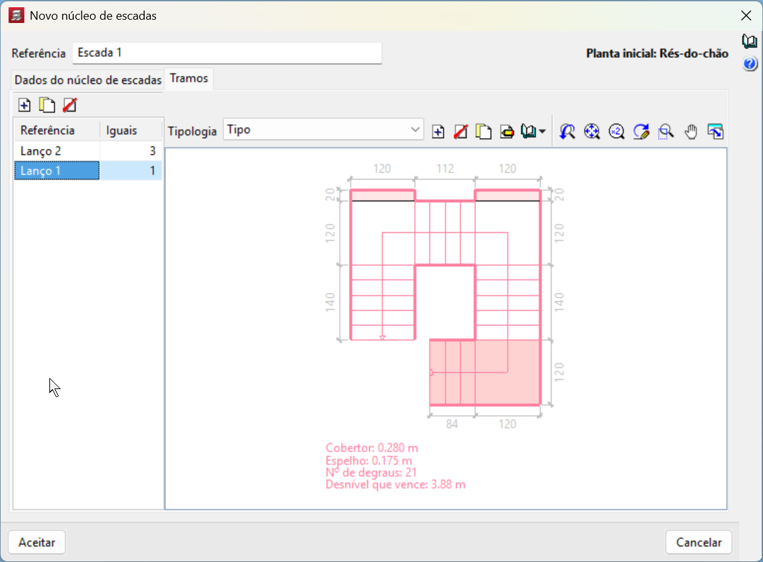
Task: Activate the zoom window tool
Action: click(x=666, y=131)
